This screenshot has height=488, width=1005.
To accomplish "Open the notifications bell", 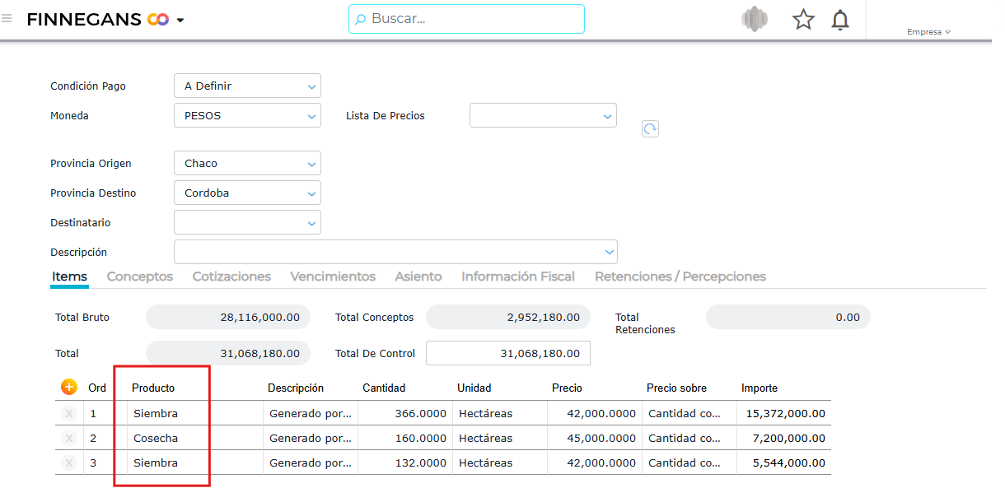I will click(x=839, y=20).
